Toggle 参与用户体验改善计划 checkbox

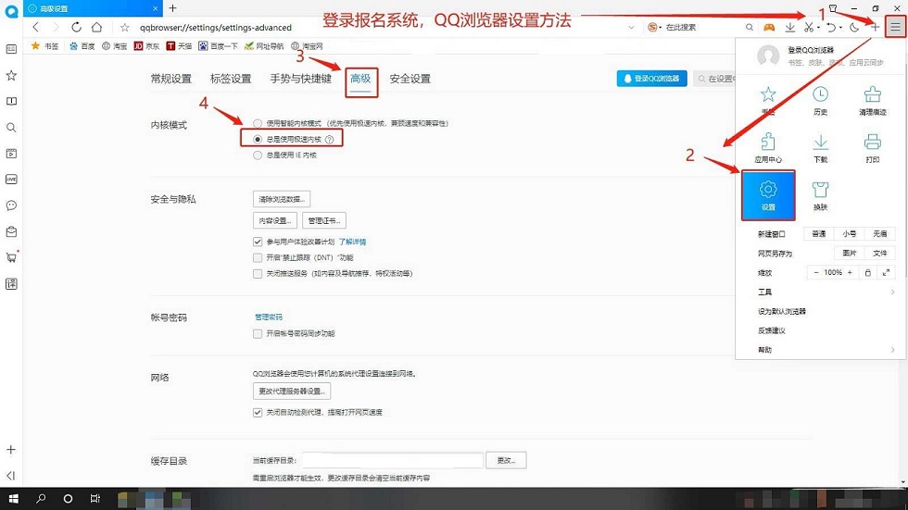pos(258,242)
